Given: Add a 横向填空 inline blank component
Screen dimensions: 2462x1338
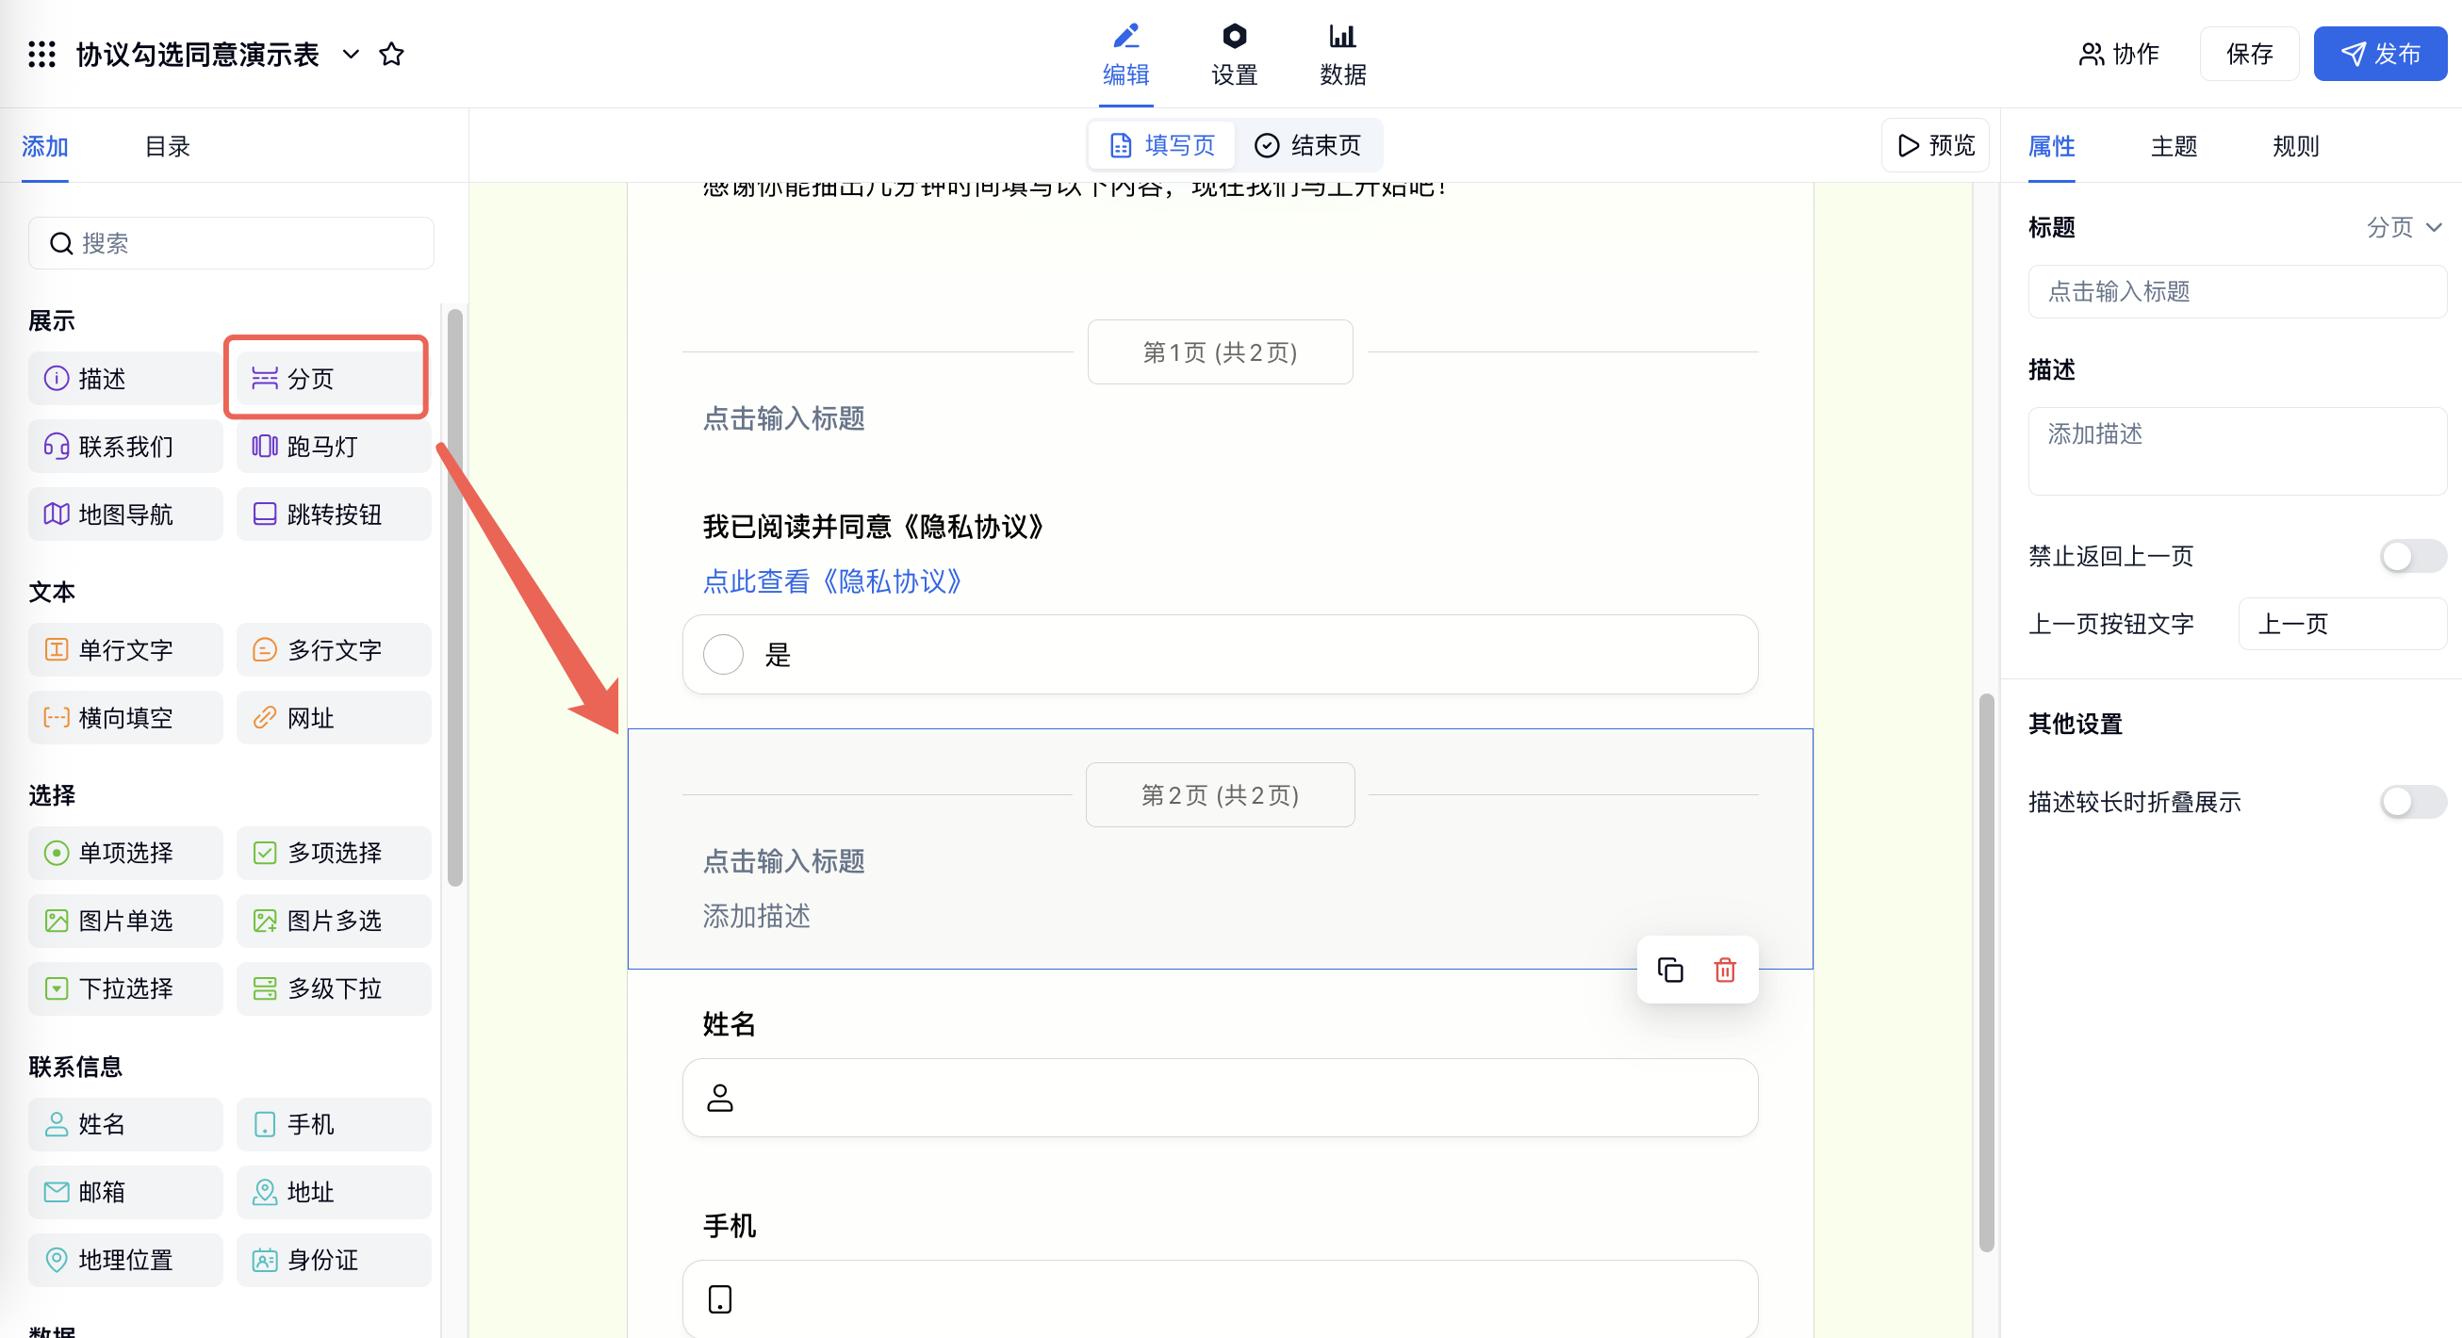Looking at the screenshot, I should point(125,718).
